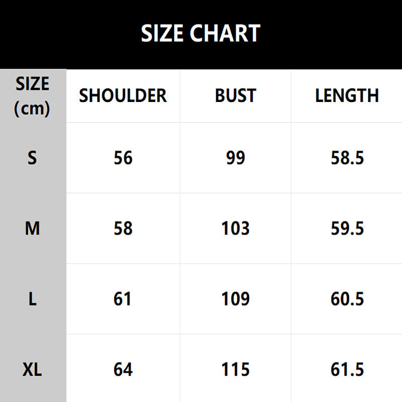Screen dimensions: 402x402
Task: Select the LENGTH column header
Action: [x=347, y=95]
